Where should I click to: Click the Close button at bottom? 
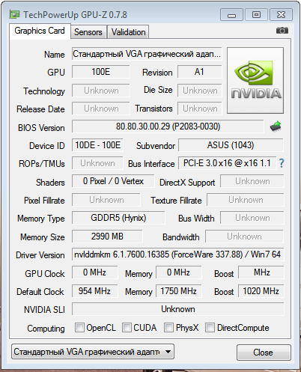click(x=264, y=353)
